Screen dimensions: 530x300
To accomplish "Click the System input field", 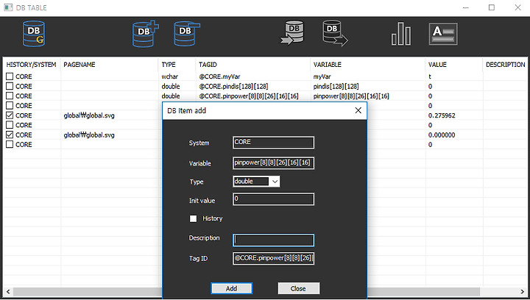I will [273, 143].
